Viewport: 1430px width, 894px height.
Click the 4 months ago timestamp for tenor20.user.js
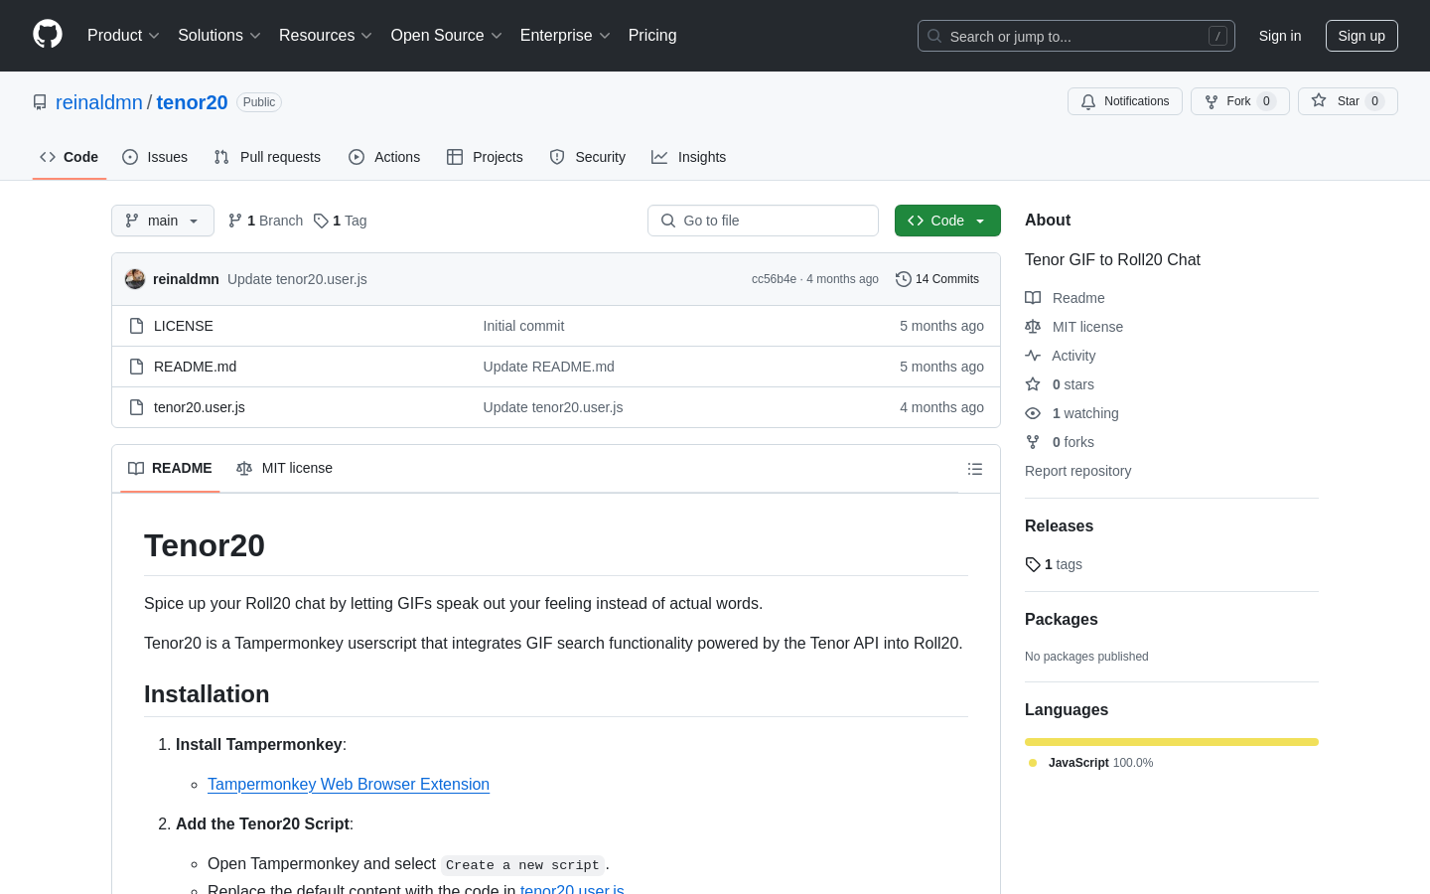941,407
